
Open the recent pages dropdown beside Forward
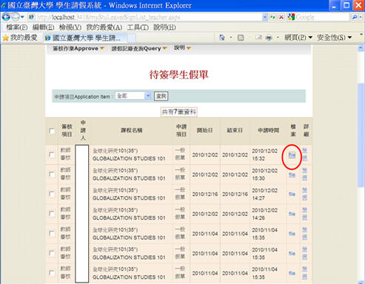(x=22, y=17)
